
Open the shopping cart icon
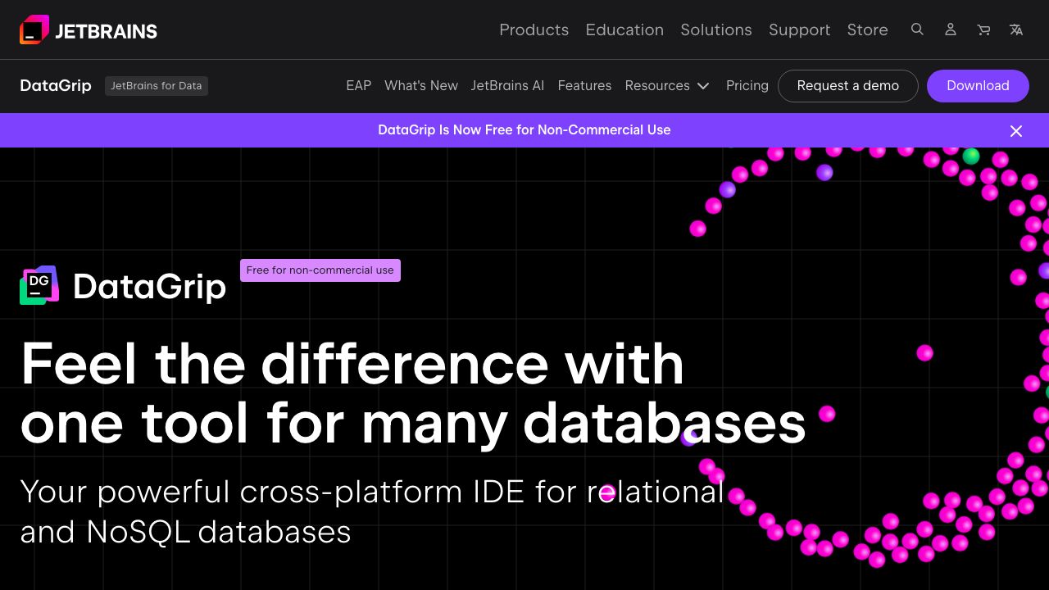983,29
